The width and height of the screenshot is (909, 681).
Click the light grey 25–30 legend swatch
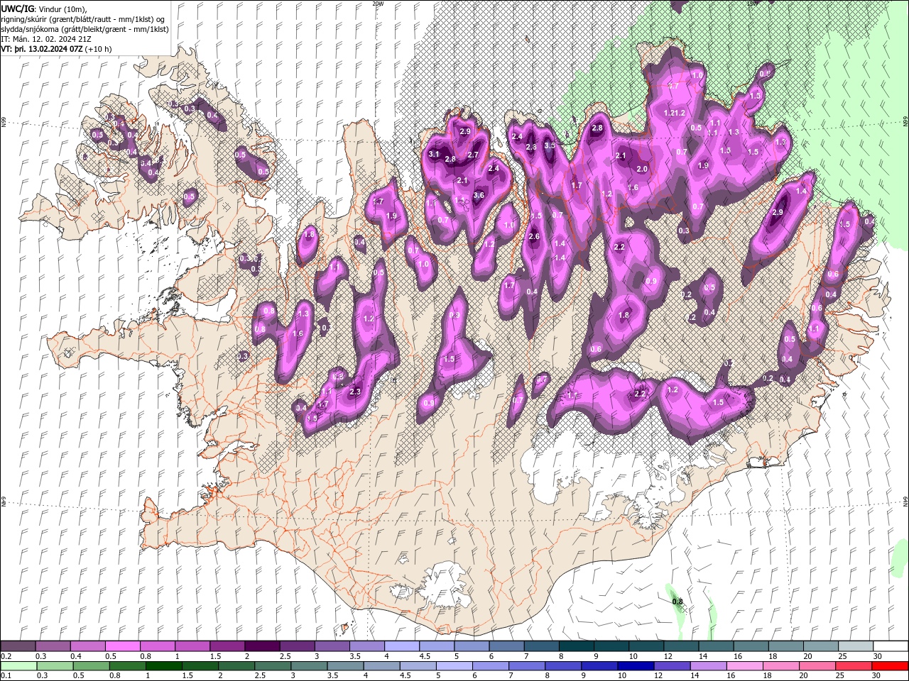(855, 646)
